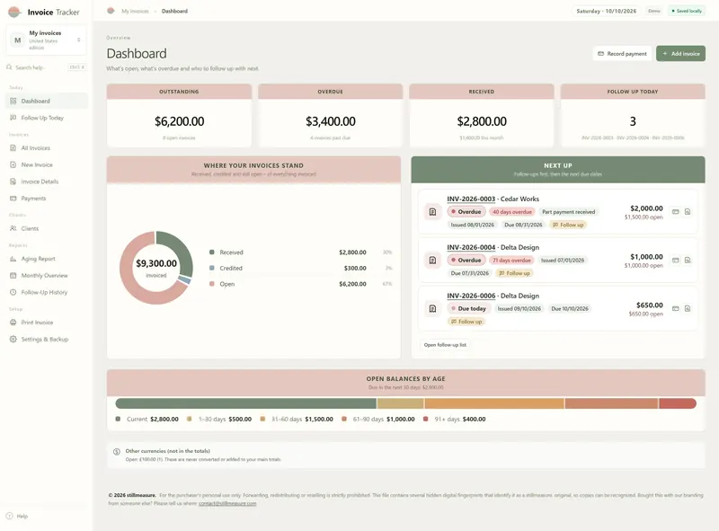This screenshot has height=531, width=719.
Task: Click the Received legend swatch in donut chart
Action: coord(212,252)
